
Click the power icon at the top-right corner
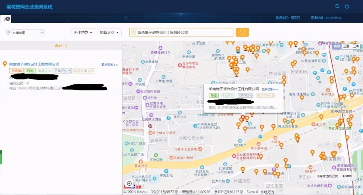coord(347,6)
